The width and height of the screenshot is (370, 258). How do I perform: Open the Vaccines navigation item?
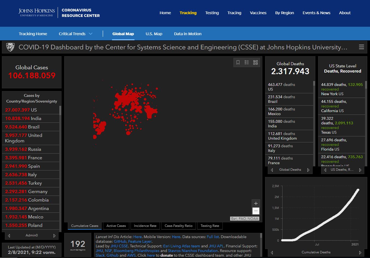258,13
